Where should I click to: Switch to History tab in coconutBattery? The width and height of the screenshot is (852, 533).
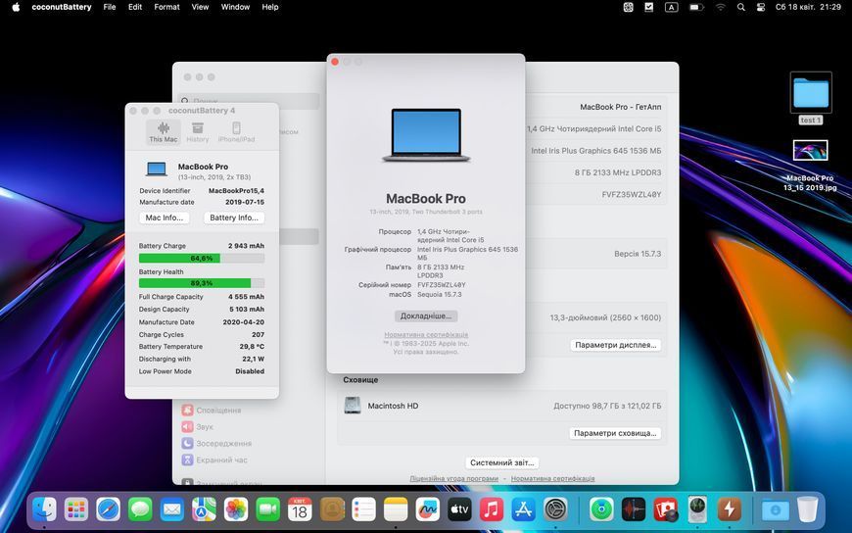pos(197,132)
